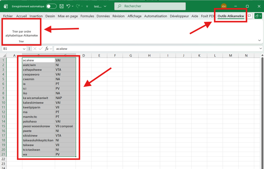Open the Foxit PDF tab
This screenshot has width=264, height=169.
pyautogui.click(x=207, y=16)
